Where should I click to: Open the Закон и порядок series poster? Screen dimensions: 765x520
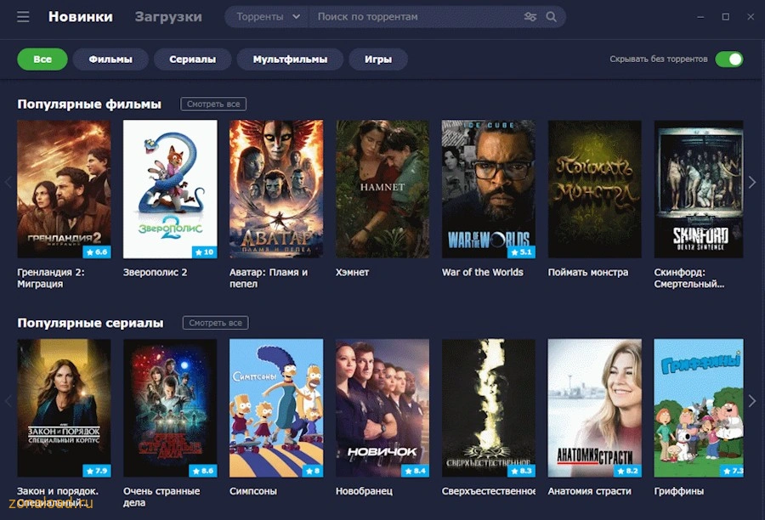(64, 408)
